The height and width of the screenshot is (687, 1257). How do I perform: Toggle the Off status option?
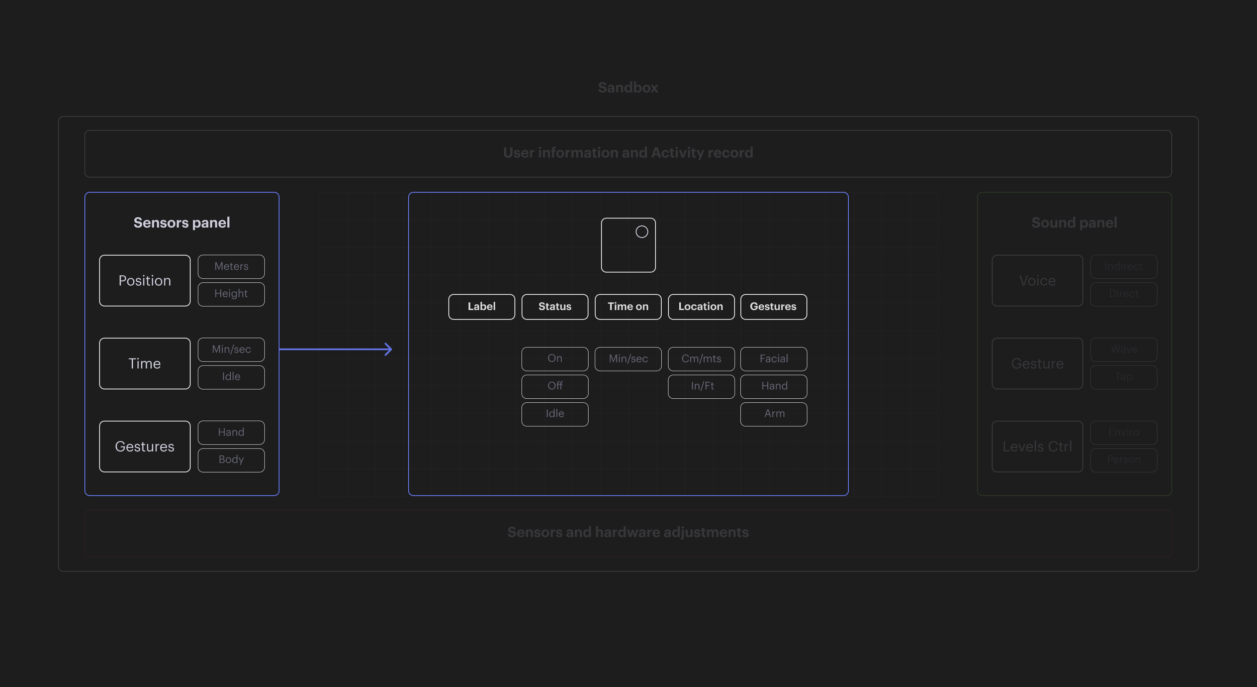[x=555, y=386]
